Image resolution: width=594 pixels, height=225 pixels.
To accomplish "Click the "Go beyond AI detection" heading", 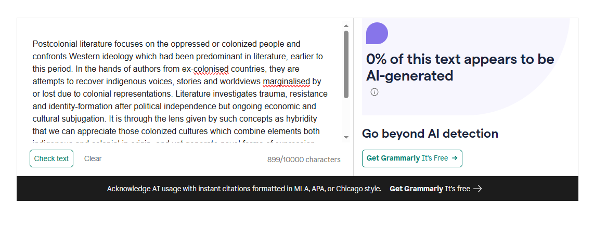I will pos(430,134).
